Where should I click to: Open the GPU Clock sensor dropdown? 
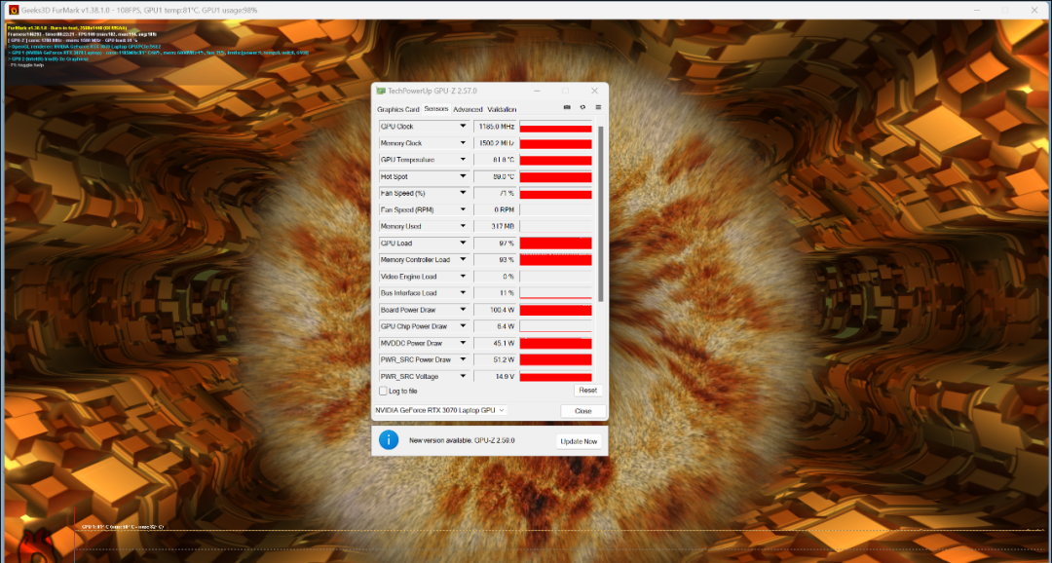[463, 127]
